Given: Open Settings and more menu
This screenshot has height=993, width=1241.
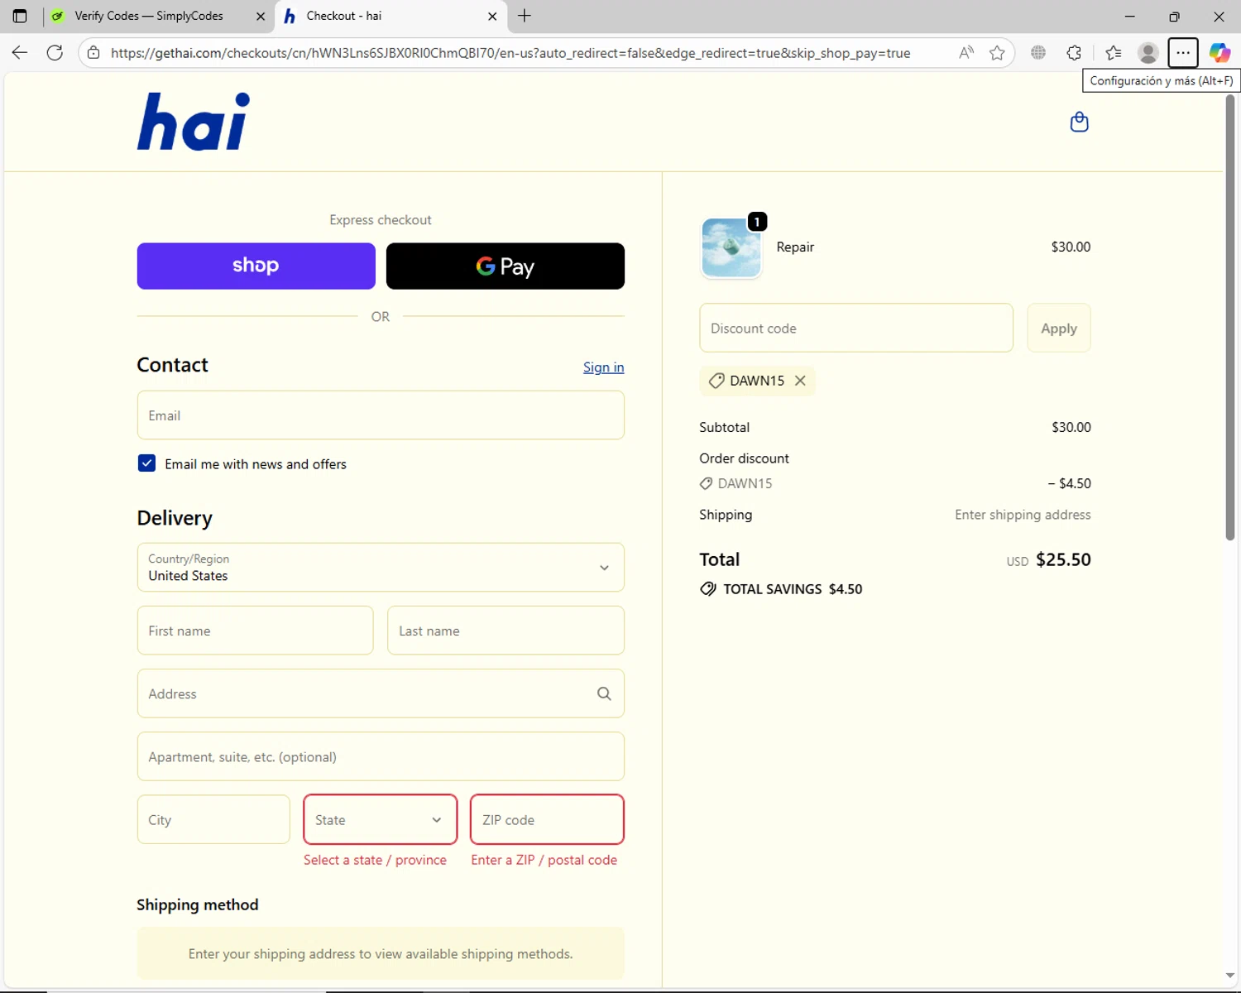Looking at the screenshot, I should tap(1183, 53).
